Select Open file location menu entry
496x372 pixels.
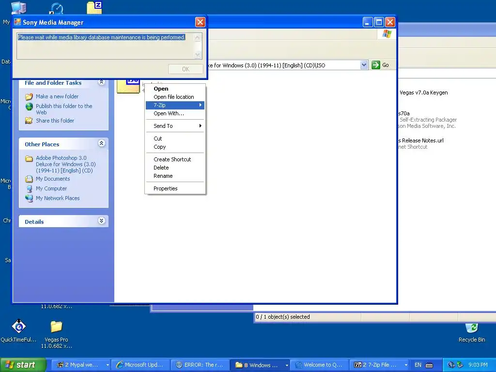175,97
